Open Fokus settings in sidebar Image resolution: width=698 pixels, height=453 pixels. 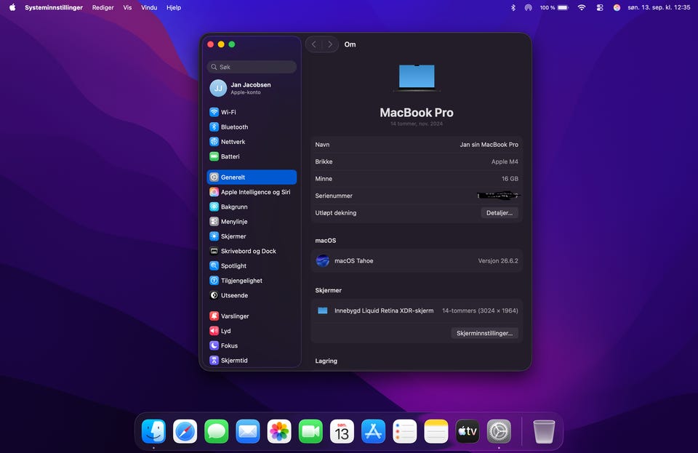click(252, 345)
